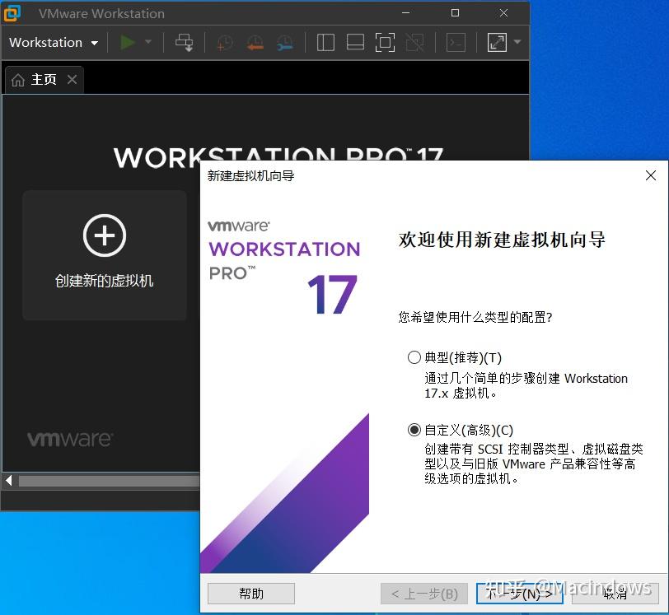
Task: Expand the power options dropdown arrow
Action: click(148, 42)
